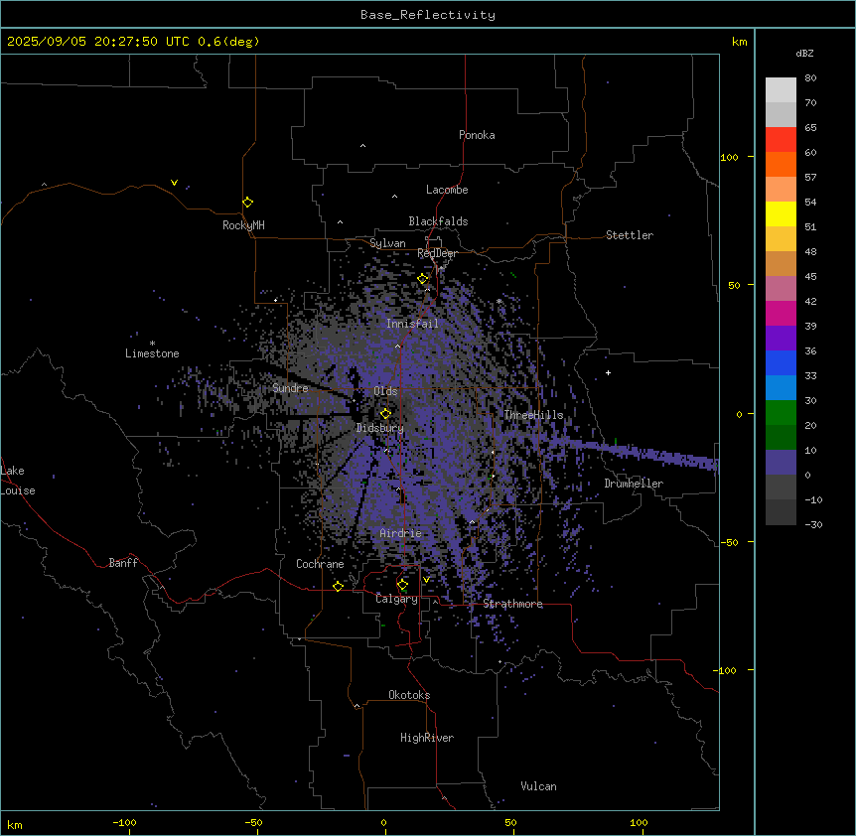Click the km unit label at bottom left
This screenshot has width=856, height=836.
pyautogui.click(x=15, y=825)
